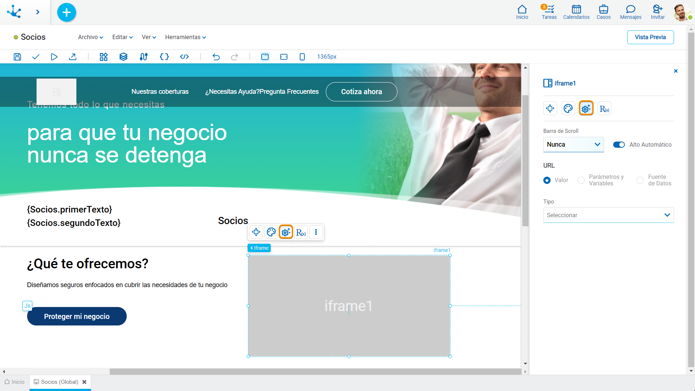Open layout icon in right panel

pyautogui.click(x=550, y=108)
